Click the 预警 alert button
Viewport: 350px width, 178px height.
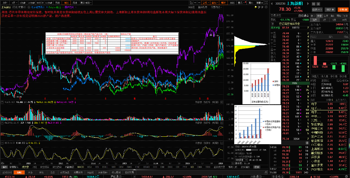330,10
